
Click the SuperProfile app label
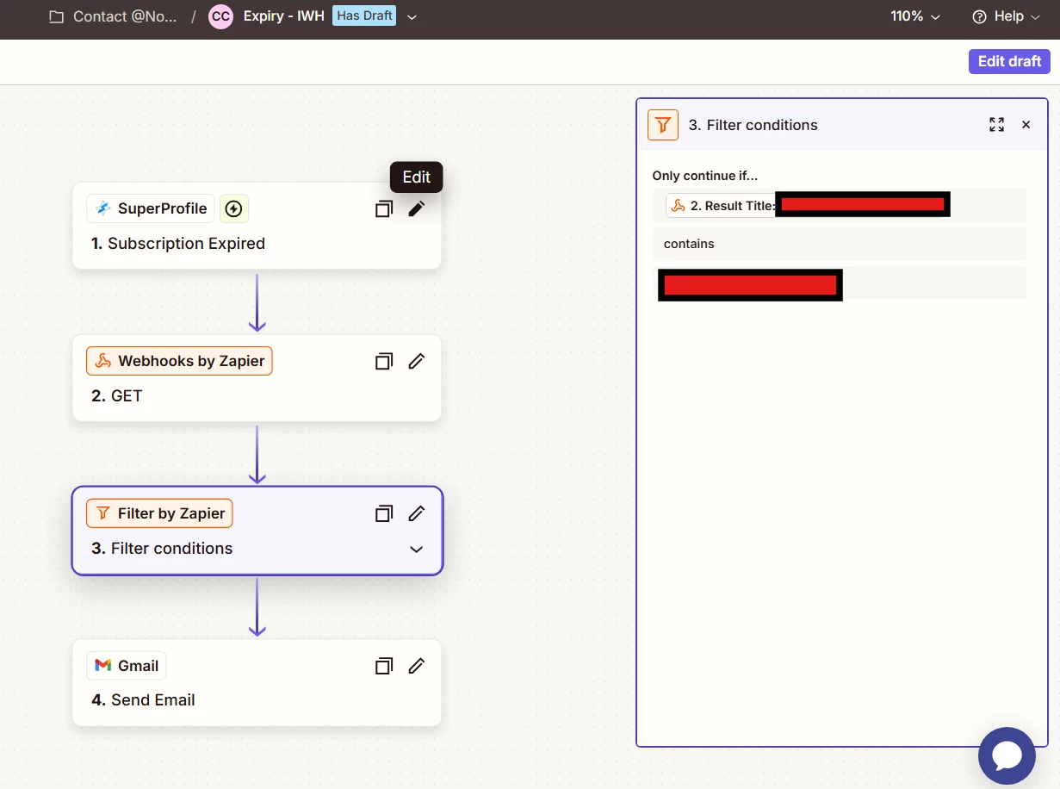(x=151, y=208)
